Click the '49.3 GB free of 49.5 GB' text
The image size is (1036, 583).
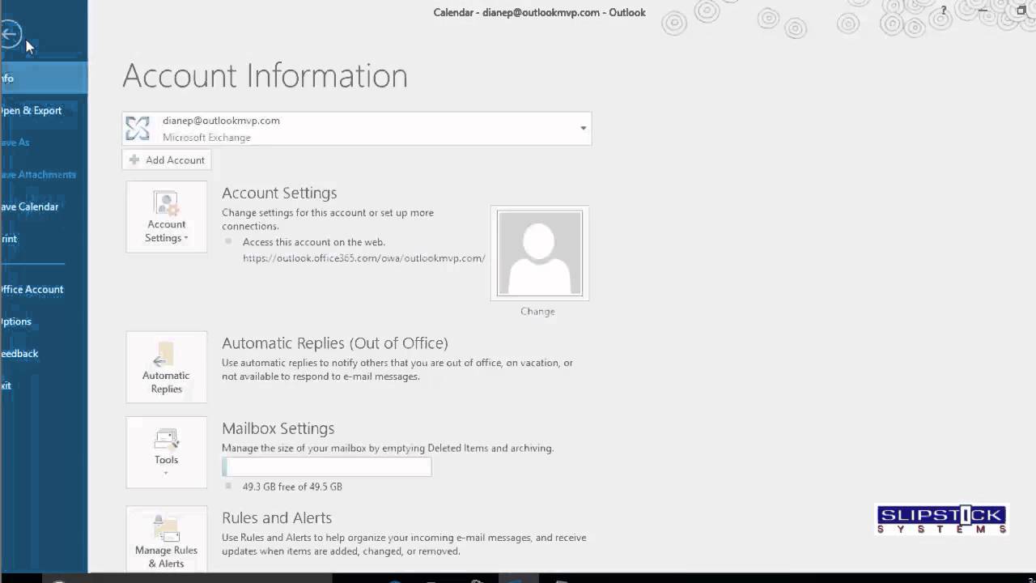point(292,487)
